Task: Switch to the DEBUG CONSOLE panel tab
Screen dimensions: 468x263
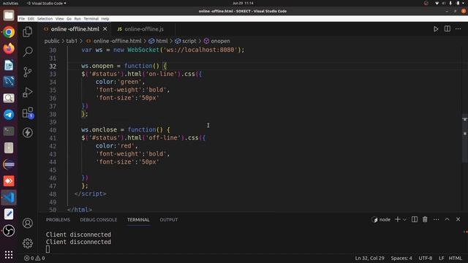Action: 99,220
